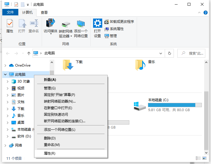Expand the Pictures (图片) tree node
Image resolution: width=211 pixels, height=164 pixels.
click(7, 95)
